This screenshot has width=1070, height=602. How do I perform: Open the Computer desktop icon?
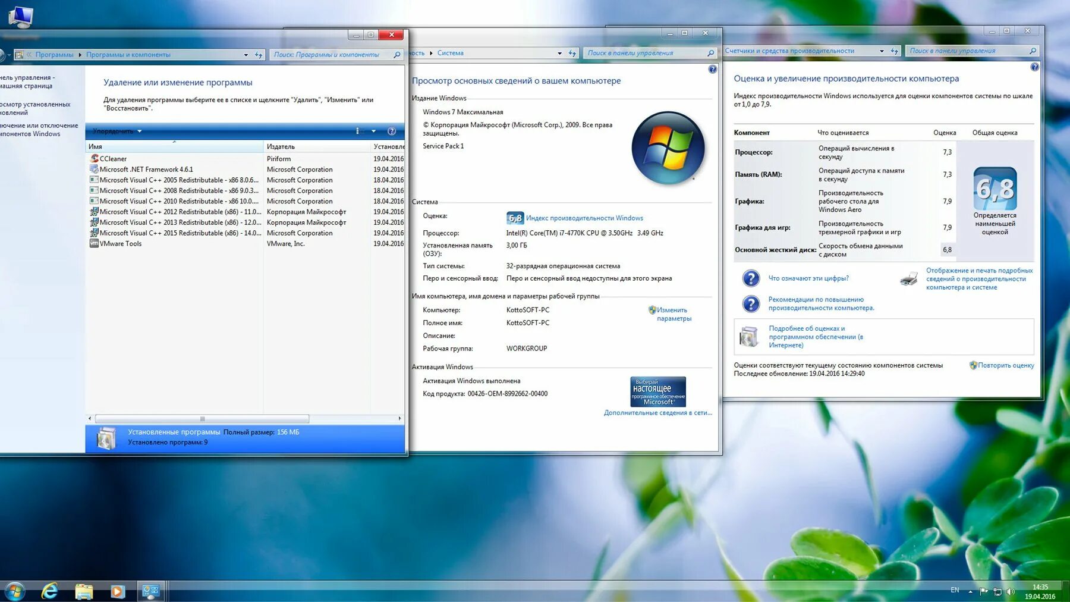pos(21,17)
